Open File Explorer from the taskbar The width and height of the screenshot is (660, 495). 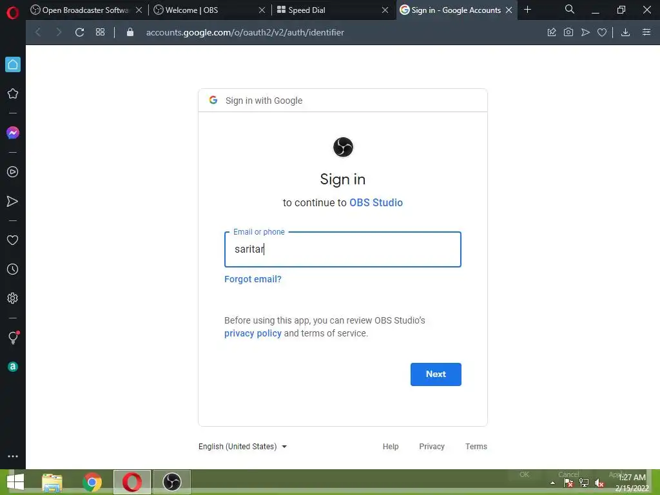pos(52,482)
